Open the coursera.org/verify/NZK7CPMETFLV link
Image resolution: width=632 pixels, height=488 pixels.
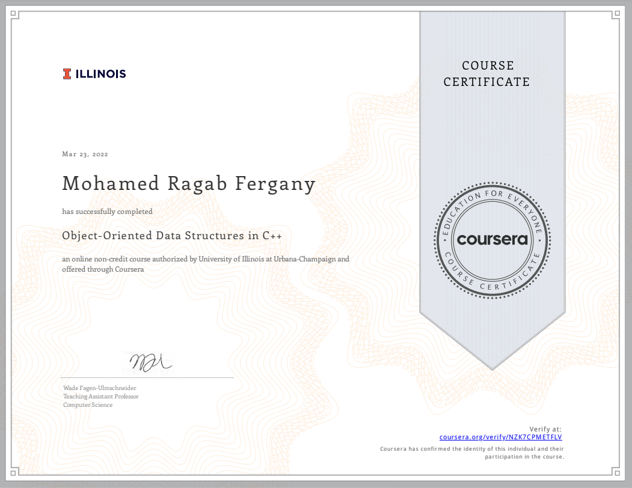tap(500, 437)
